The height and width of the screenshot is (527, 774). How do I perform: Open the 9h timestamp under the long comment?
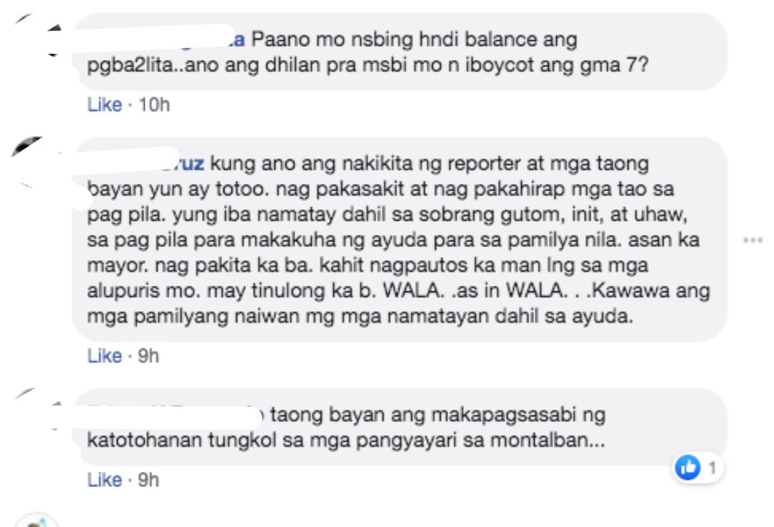pyautogui.click(x=148, y=355)
